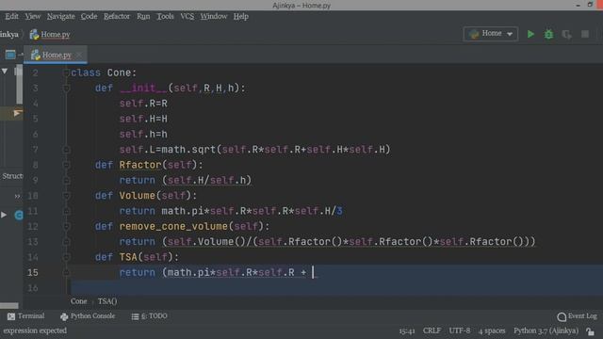Collapse the Rfactor method fold marker
Image resolution: width=603 pixels, height=339 pixels.
pos(66,165)
